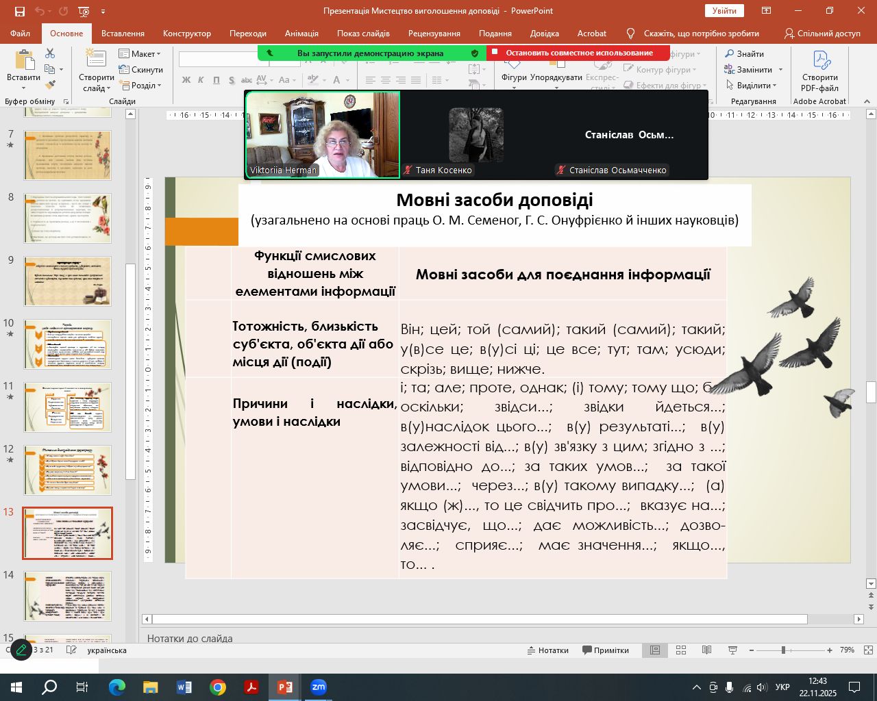Select the Format Painter brush icon
Screen dimensions: 877x701
50,85
